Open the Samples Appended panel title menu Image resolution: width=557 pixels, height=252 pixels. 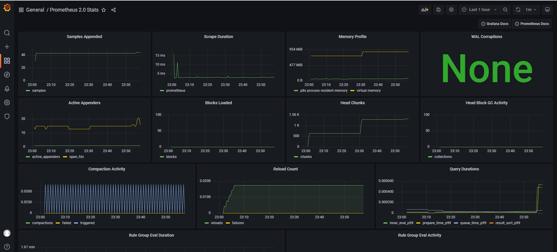click(84, 37)
